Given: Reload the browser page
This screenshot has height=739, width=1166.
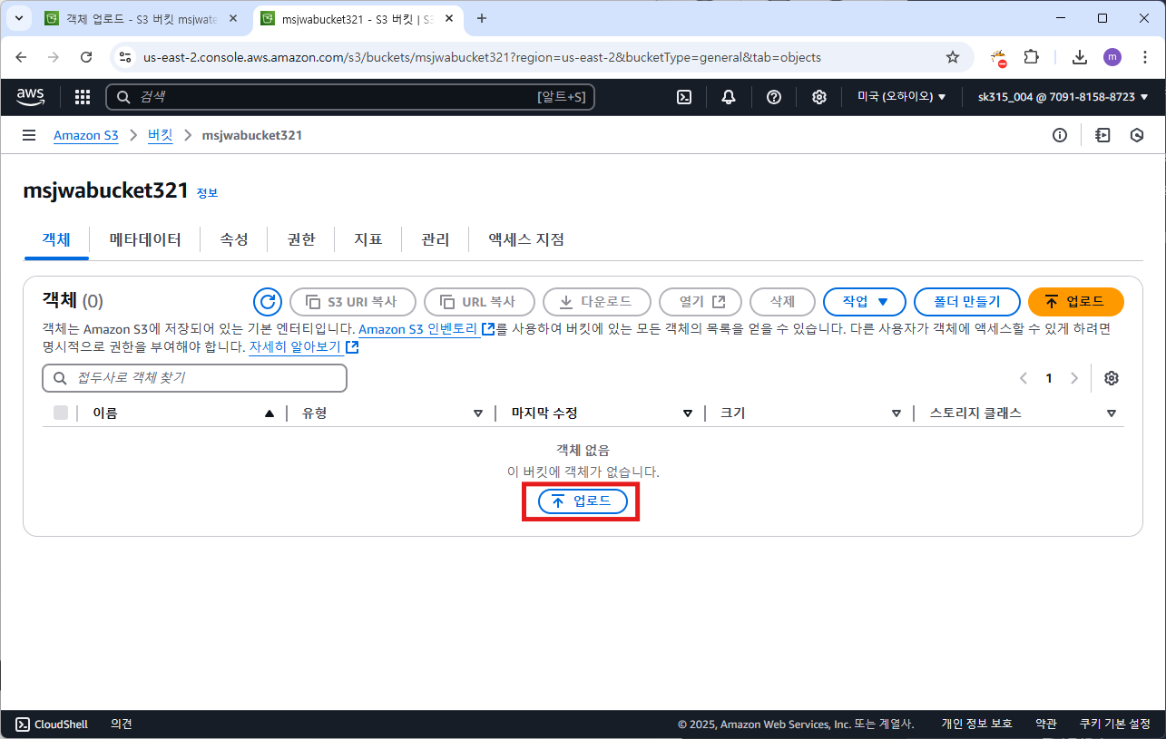Looking at the screenshot, I should 86,57.
